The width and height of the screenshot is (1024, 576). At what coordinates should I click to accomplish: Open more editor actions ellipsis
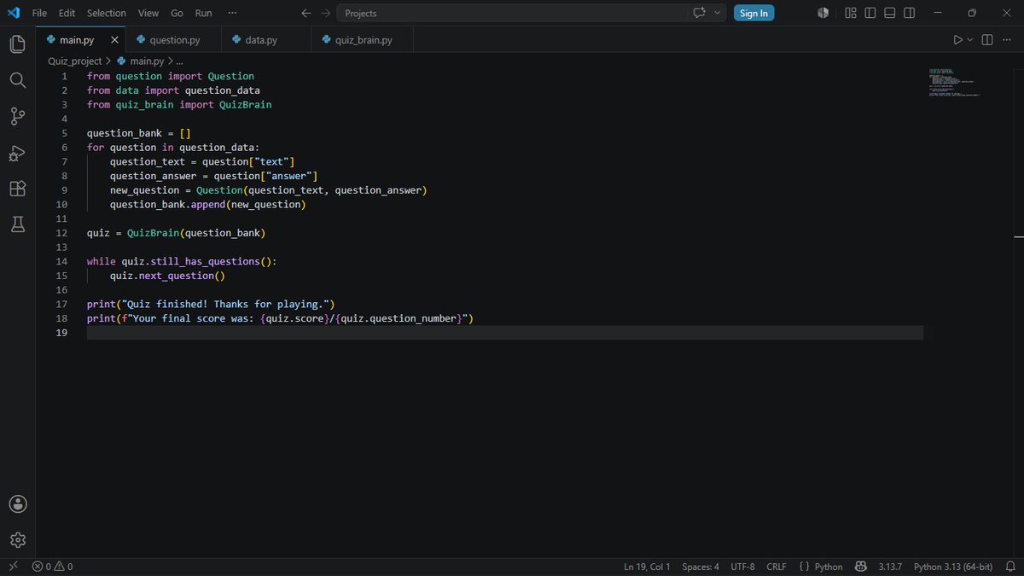click(1008, 40)
